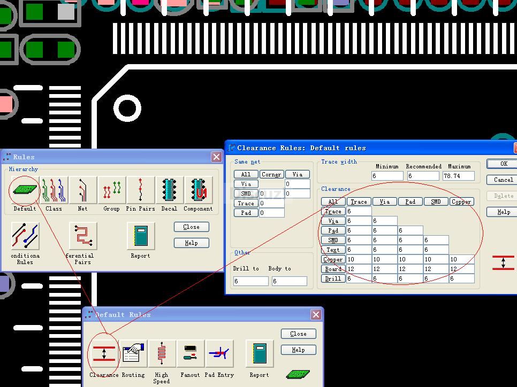Edit Trace-to-Trace clearance cell
The width and height of the screenshot is (517, 387).
(359, 211)
